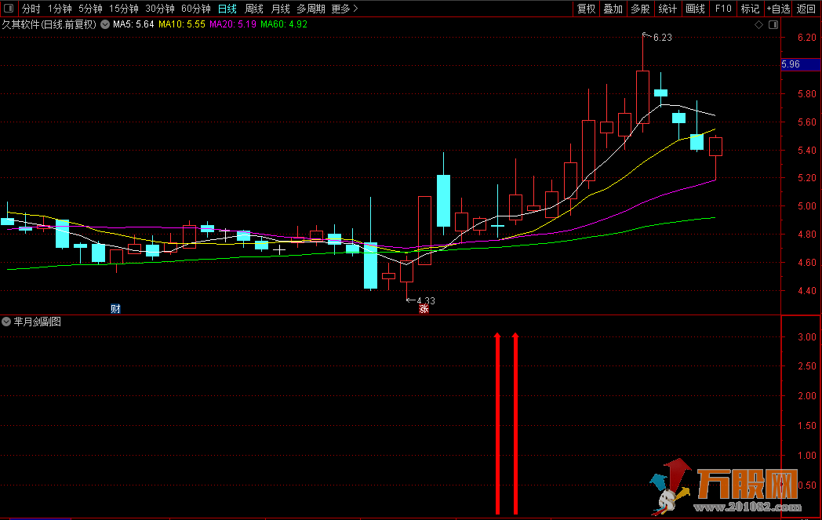This screenshot has width=822, height=520.
Task: Select the 1分钟 period tab
Action: 60,9
